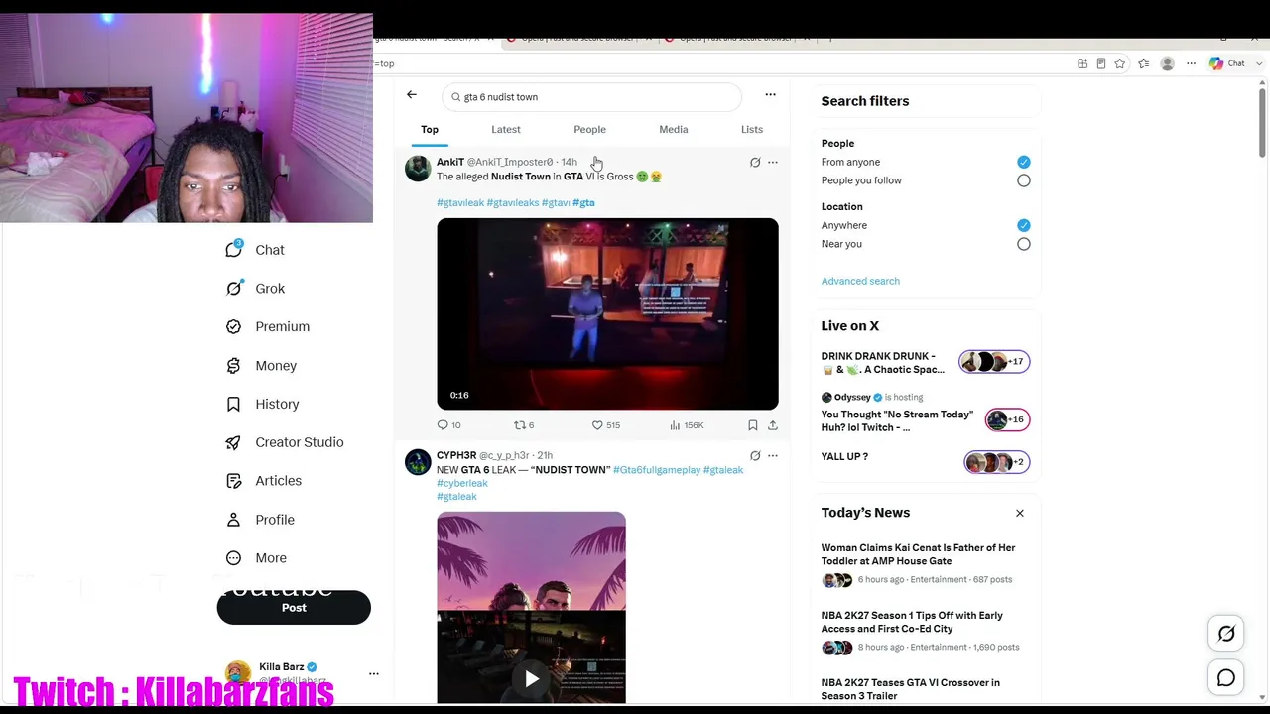Open the #Gta6fullgameplay hashtag
This screenshot has width=1270, height=714.
pyautogui.click(x=657, y=470)
